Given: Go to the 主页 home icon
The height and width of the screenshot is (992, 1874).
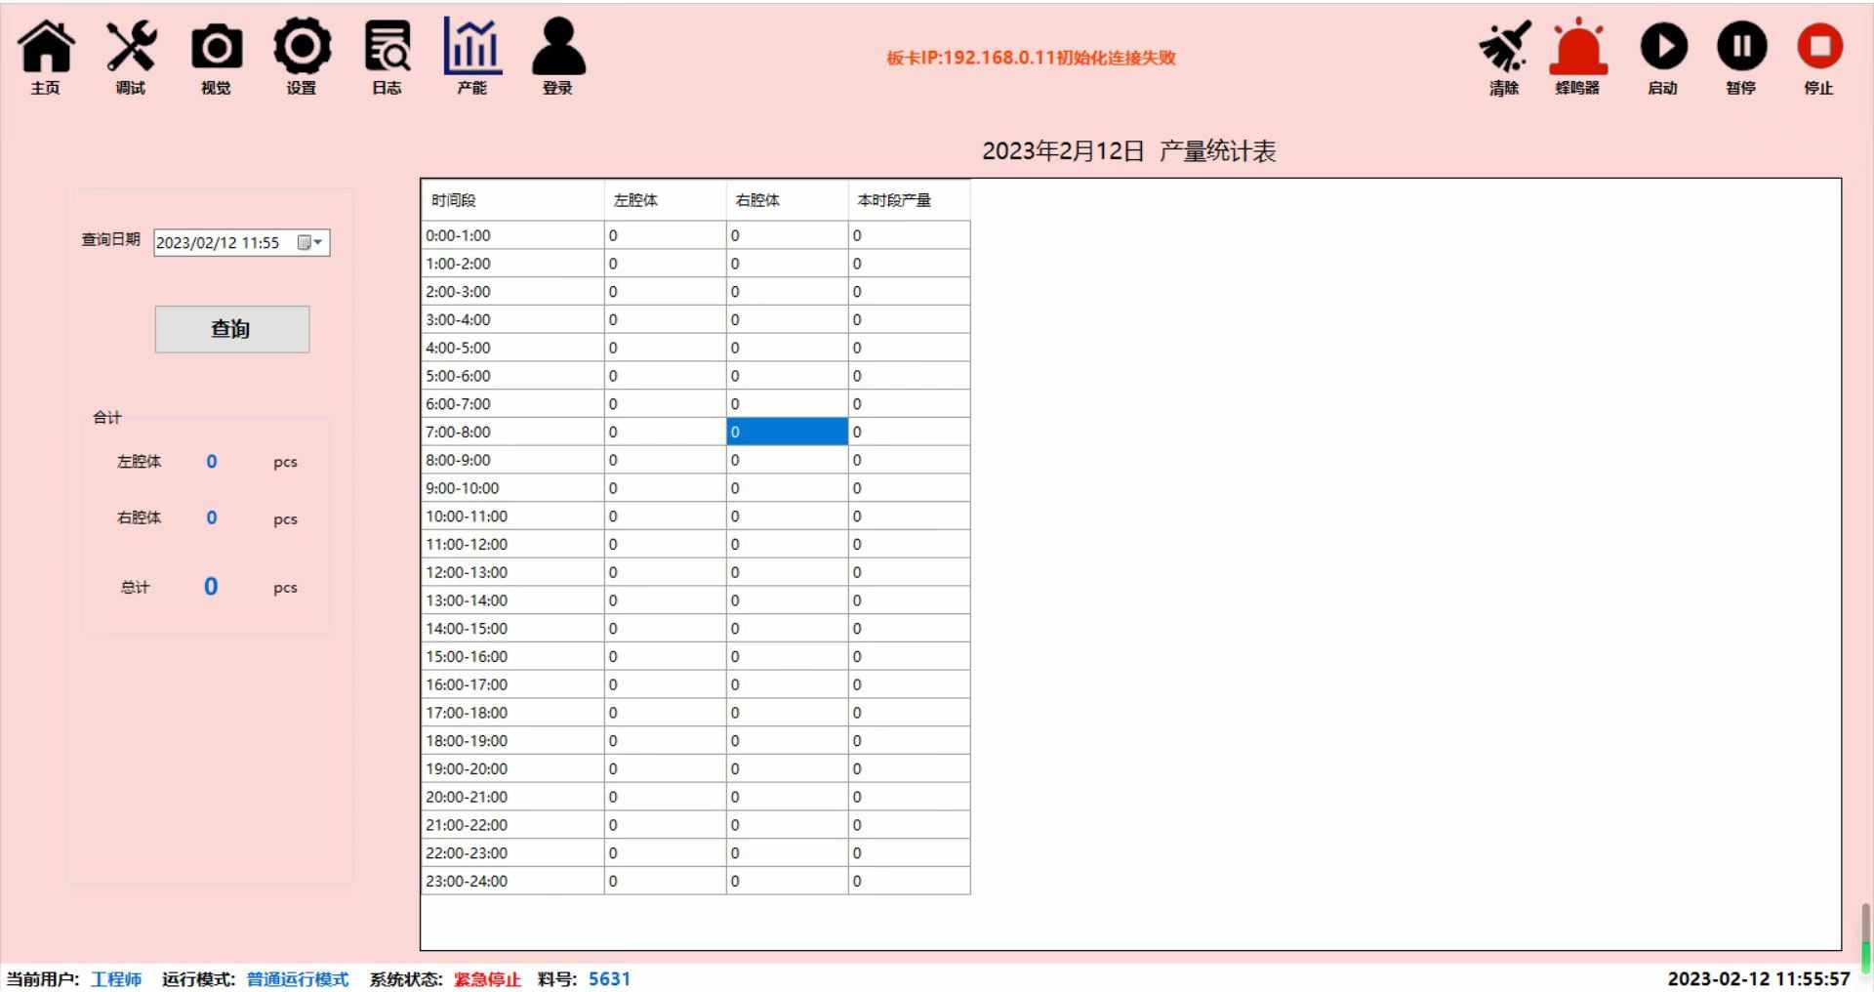Looking at the screenshot, I should 46,57.
